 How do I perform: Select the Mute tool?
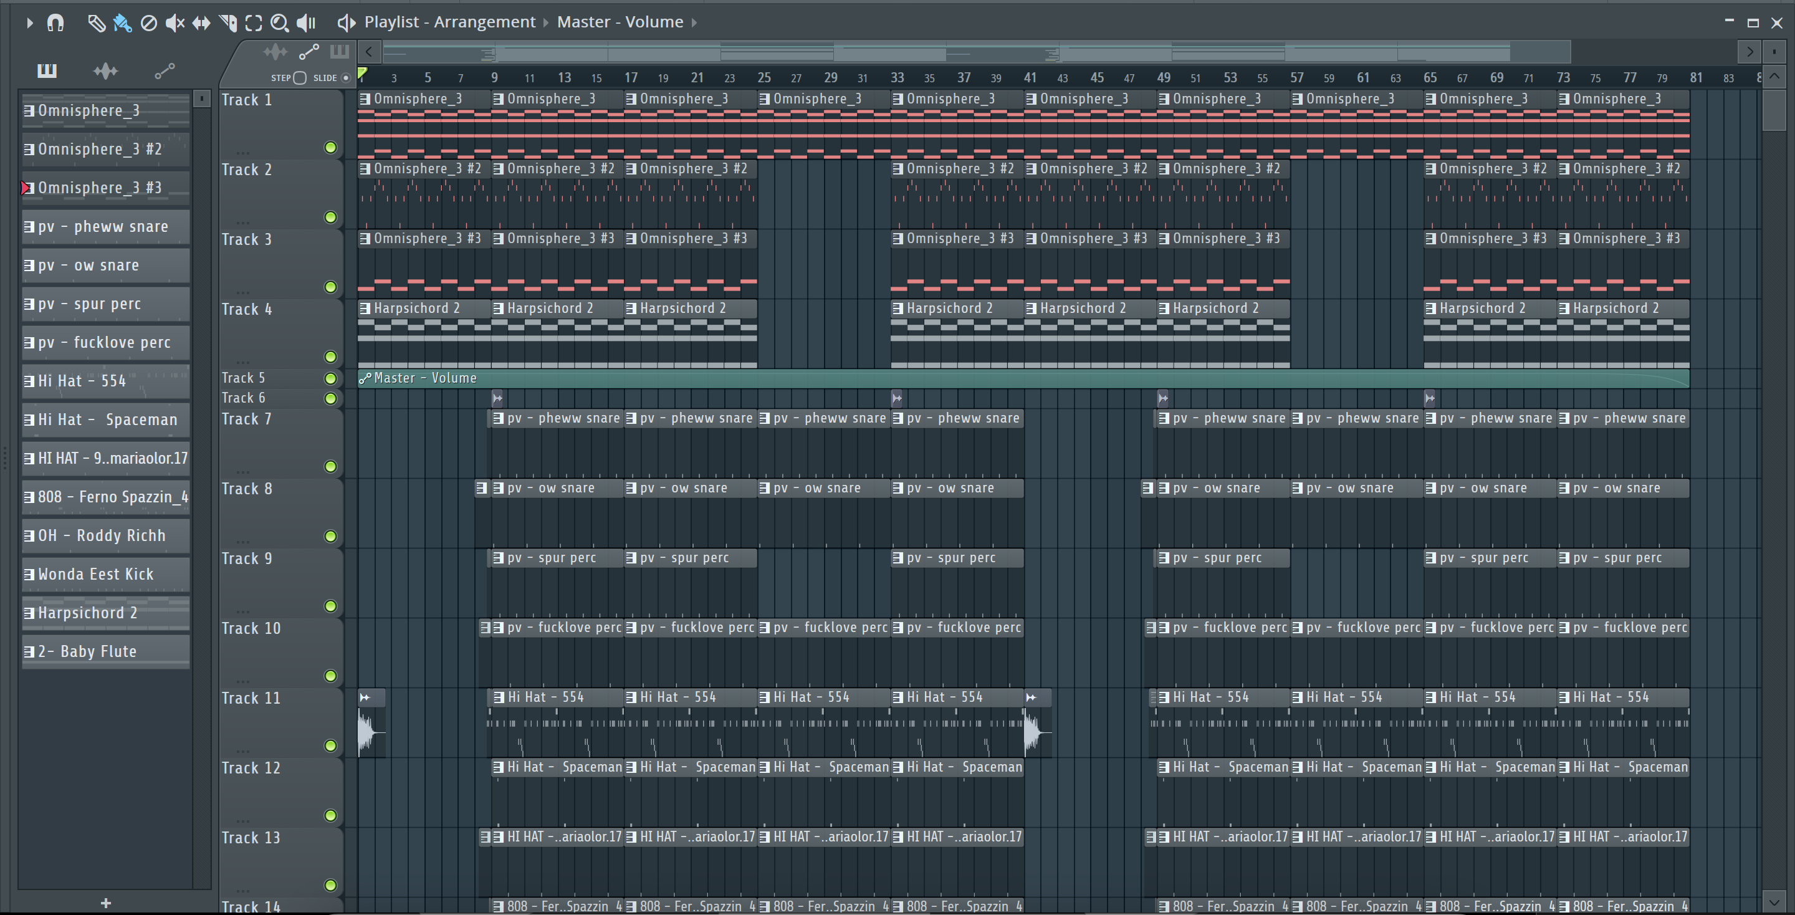click(x=175, y=23)
